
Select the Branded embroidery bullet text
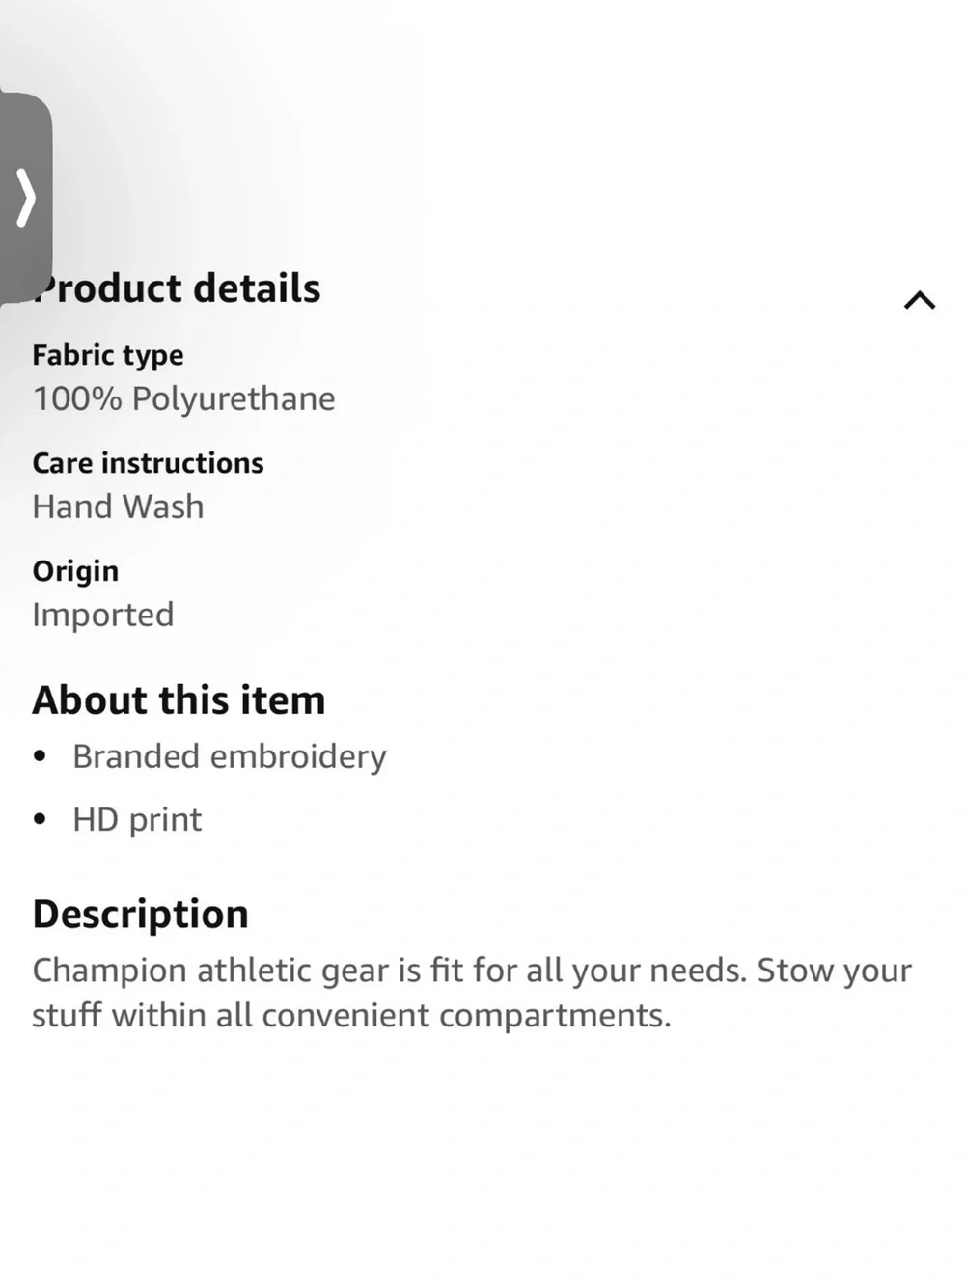tap(230, 757)
